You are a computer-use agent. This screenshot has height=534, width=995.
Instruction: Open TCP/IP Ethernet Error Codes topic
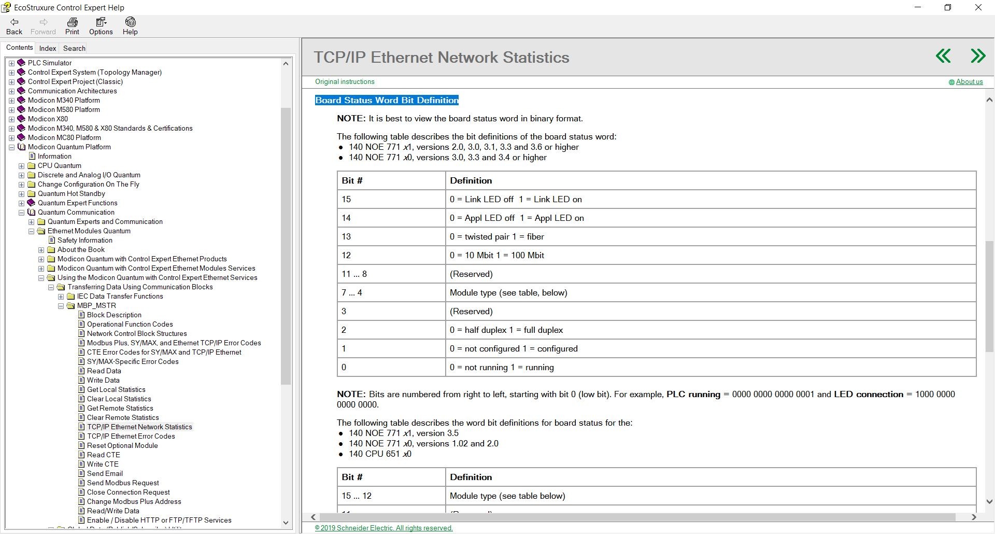131,436
